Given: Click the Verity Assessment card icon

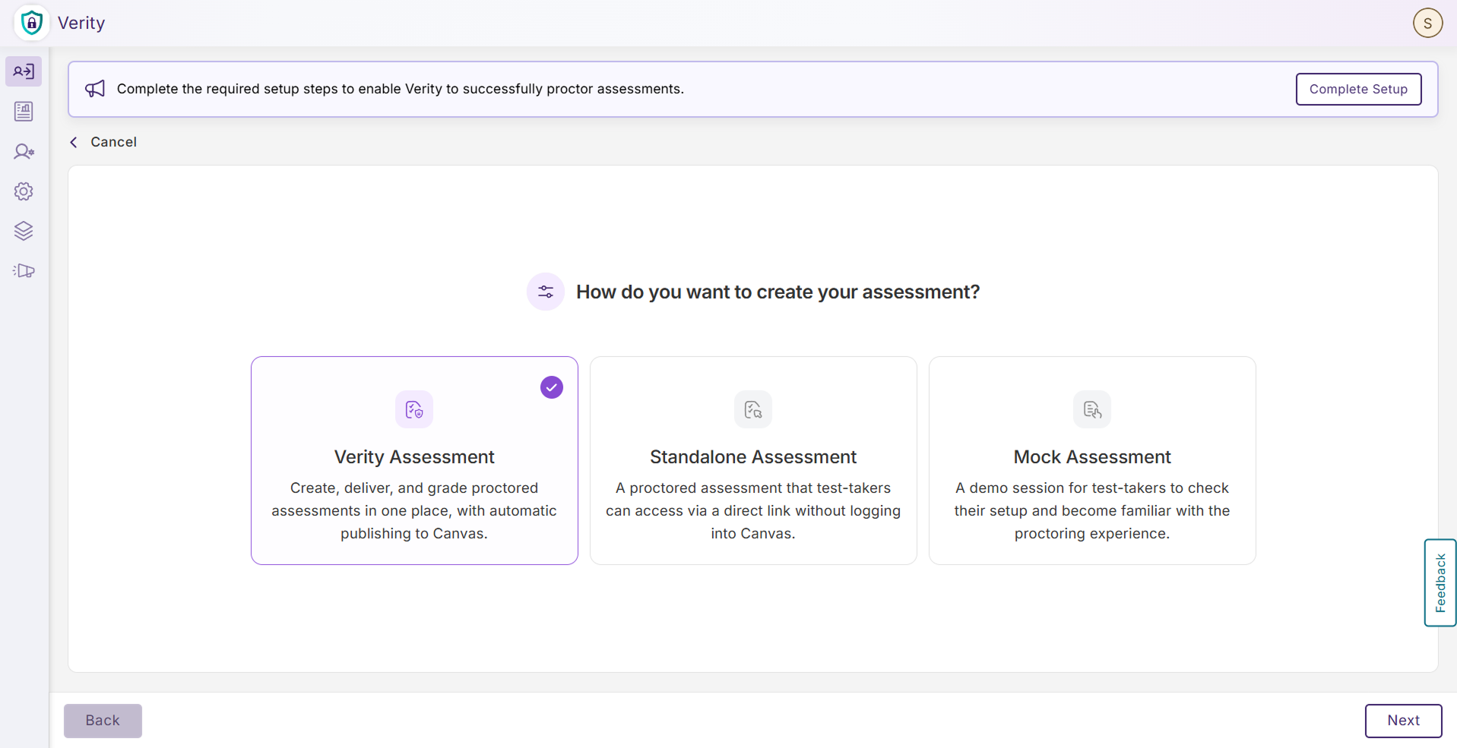Looking at the screenshot, I should tap(414, 409).
